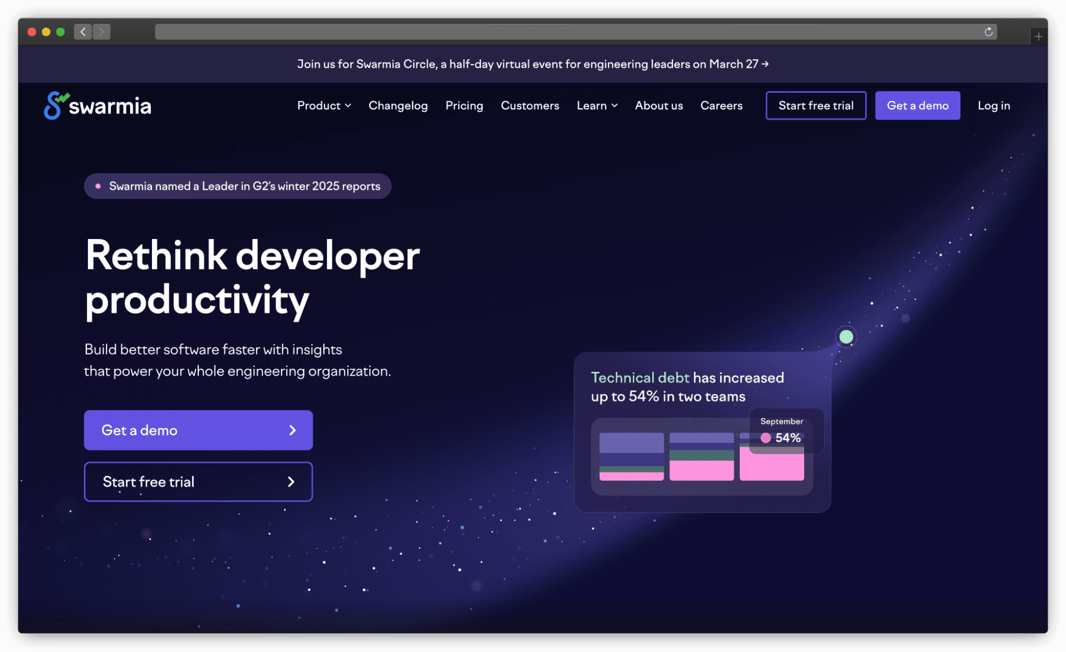This screenshot has width=1066, height=652.
Task: Click Start free trial in the navbar
Action: coord(816,106)
